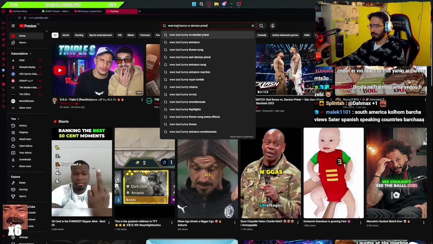Select the Mixes filter chip

(x=131, y=35)
